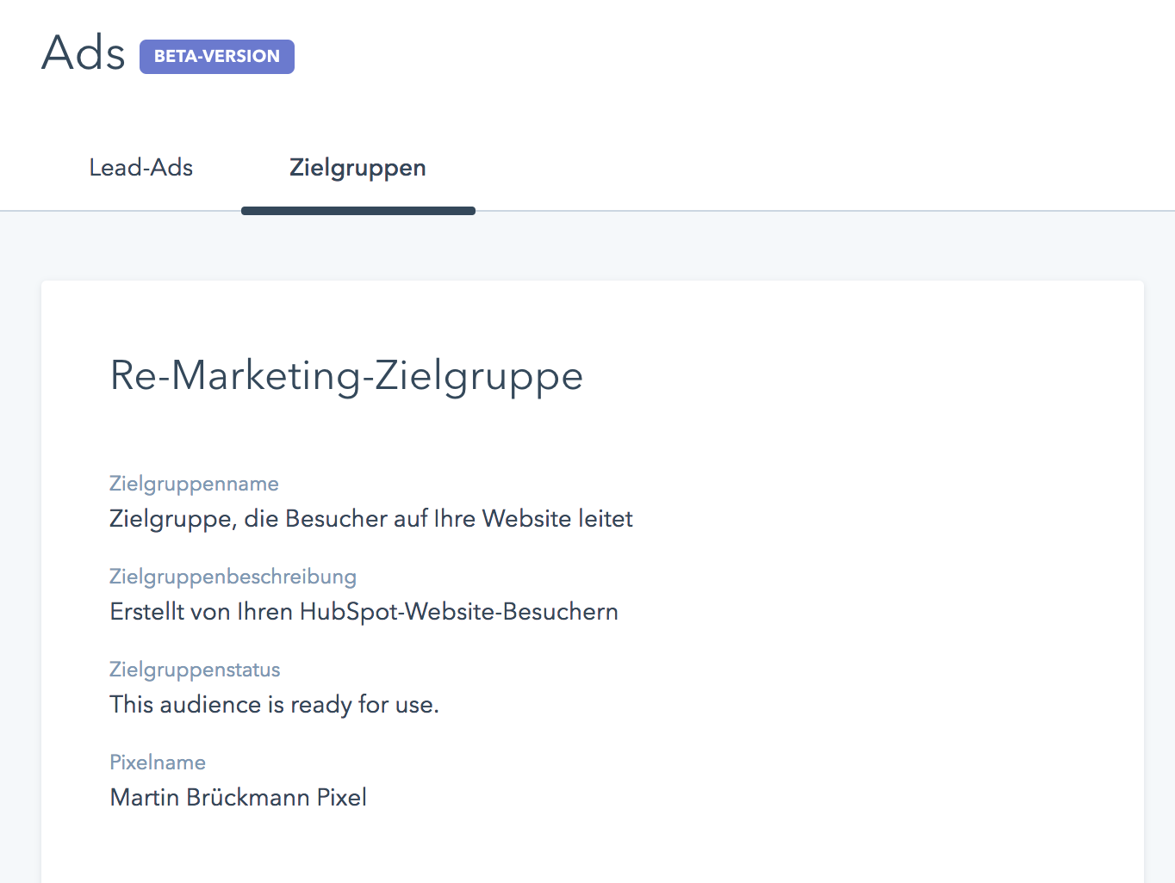Viewport: 1175px width, 883px height.
Task: Click the description starting with 'Erstellt von Ihren'
Action: tap(364, 612)
